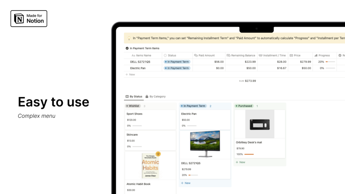Open the status tag in DELL S2721QS row
The image size is (345, 194).
pyautogui.click(x=177, y=62)
